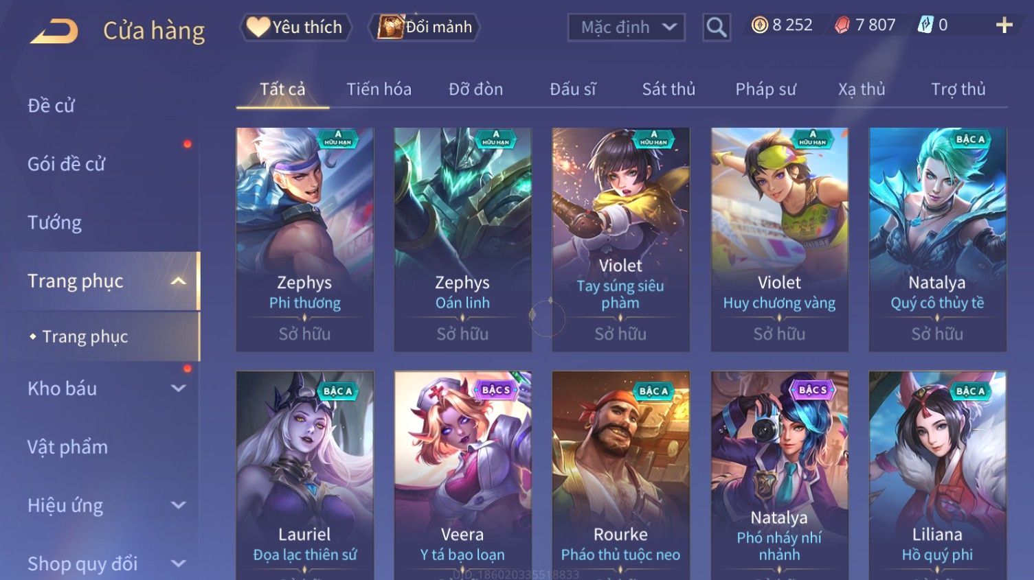This screenshot has height=580, width=1034.
Task: Switch to the Sát thủ tab
Action: tap(668, 89)
